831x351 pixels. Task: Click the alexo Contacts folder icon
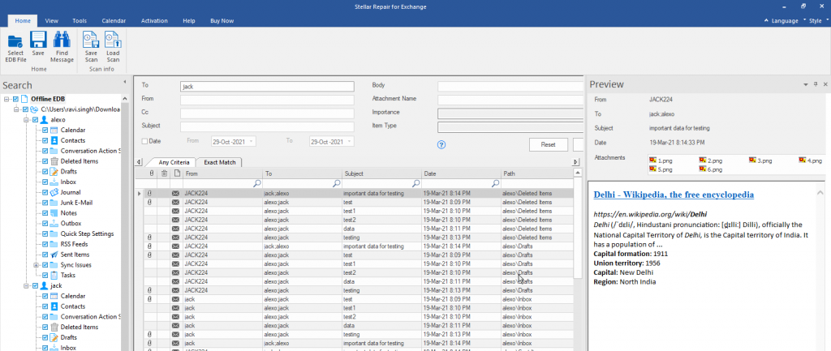(54, 140)
